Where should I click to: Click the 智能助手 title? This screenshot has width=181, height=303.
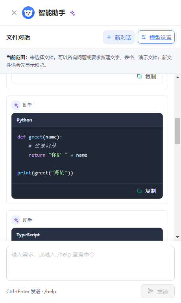coord(52,13)
